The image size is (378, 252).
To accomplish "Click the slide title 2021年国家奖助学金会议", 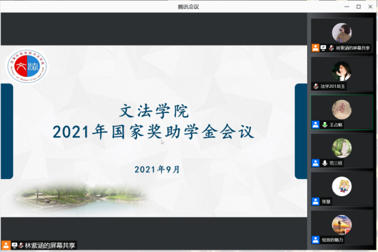I will tap(154, 132).
